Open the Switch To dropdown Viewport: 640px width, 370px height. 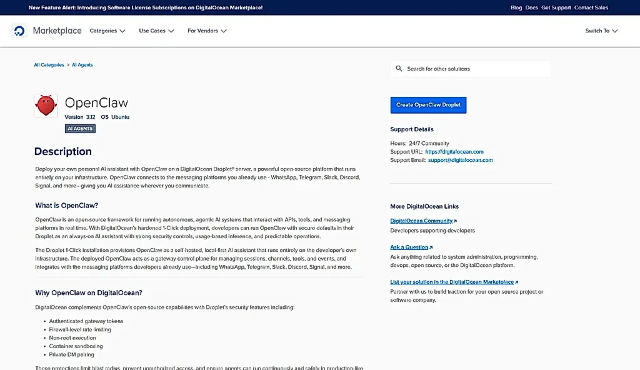[x=601, y=31]
